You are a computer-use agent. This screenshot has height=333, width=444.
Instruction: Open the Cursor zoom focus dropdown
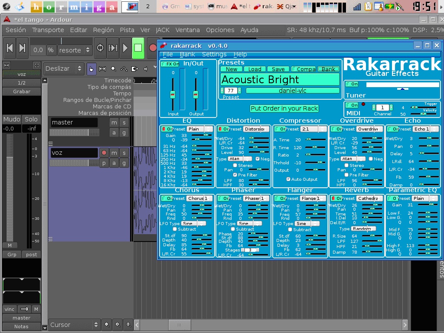[75, 324]
